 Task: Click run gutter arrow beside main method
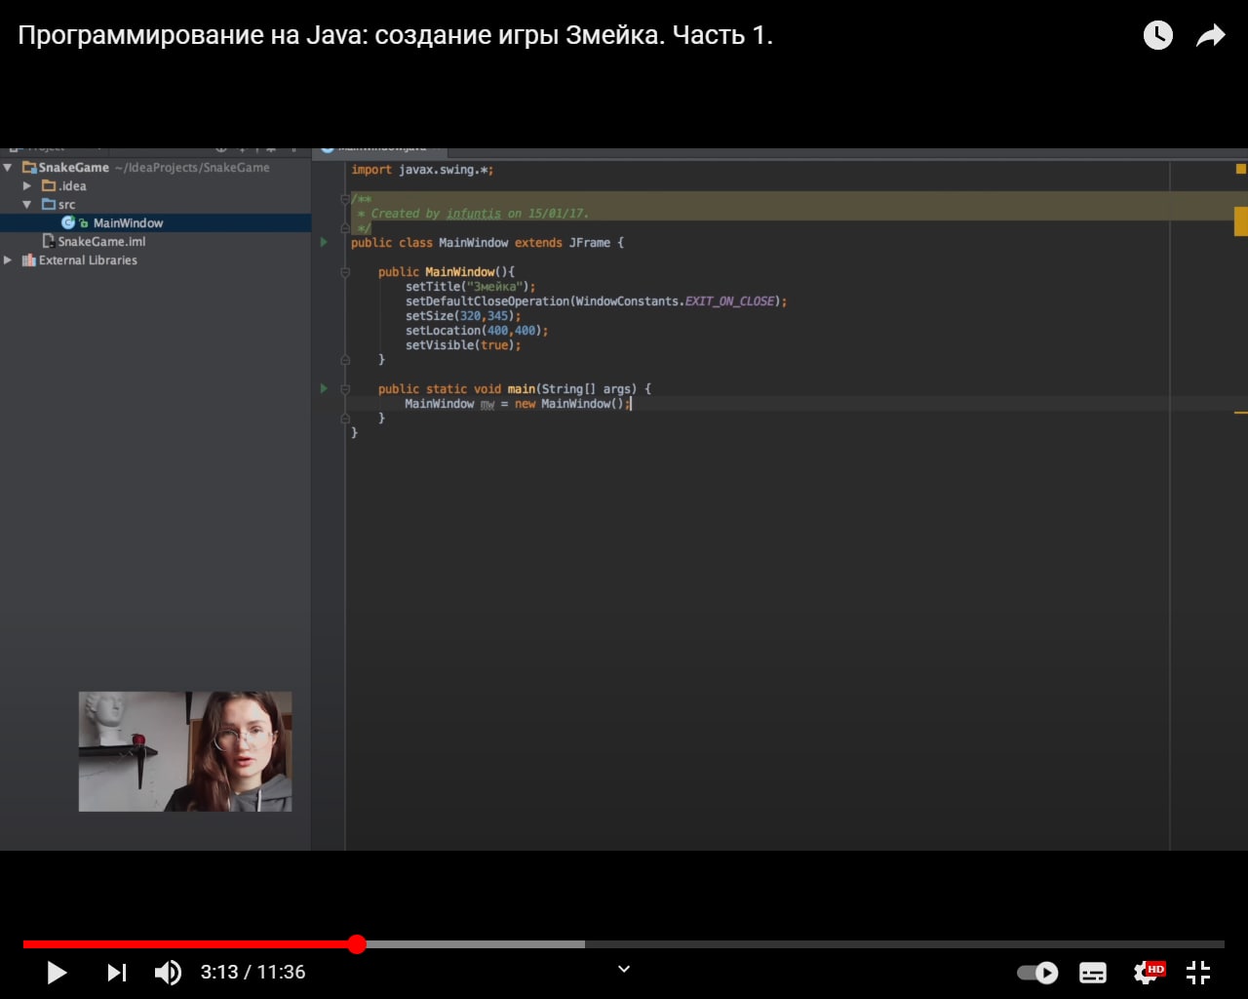pos(324,388)
